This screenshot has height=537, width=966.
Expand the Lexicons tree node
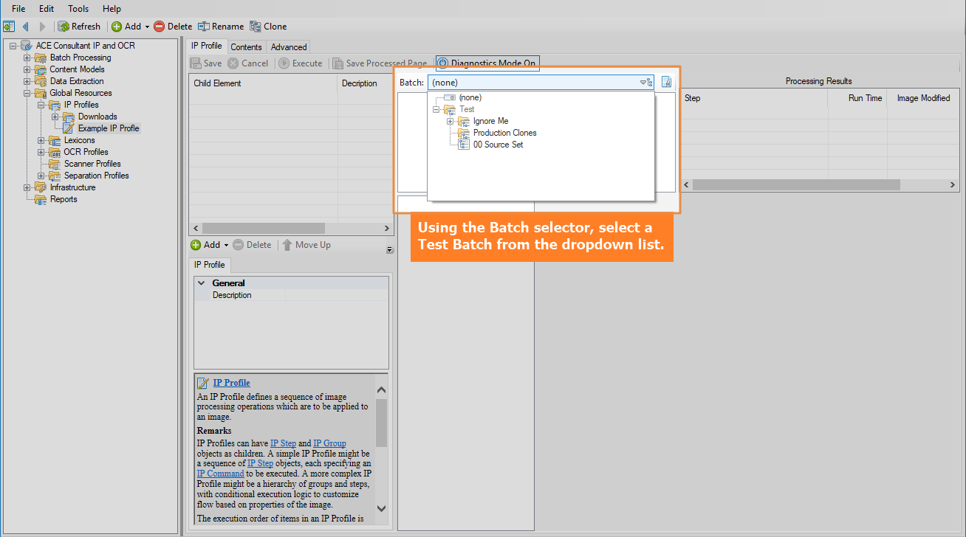click(41, 140)
